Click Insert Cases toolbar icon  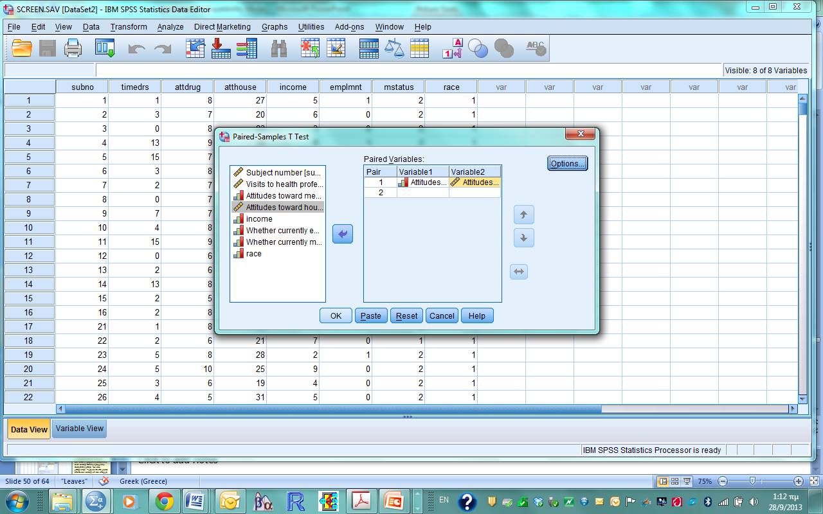point(311,48)
